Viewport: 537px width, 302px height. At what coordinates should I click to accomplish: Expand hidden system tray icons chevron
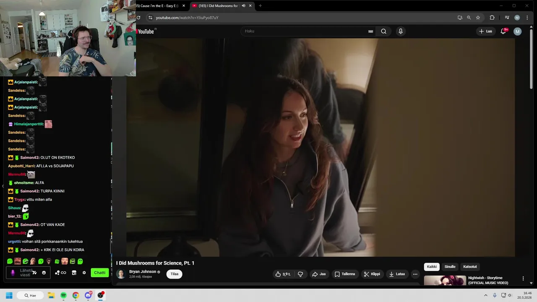486,295
